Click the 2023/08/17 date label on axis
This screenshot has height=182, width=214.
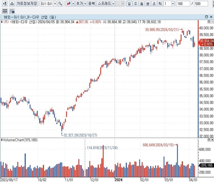pyautogui.click(x=9, y=180)
